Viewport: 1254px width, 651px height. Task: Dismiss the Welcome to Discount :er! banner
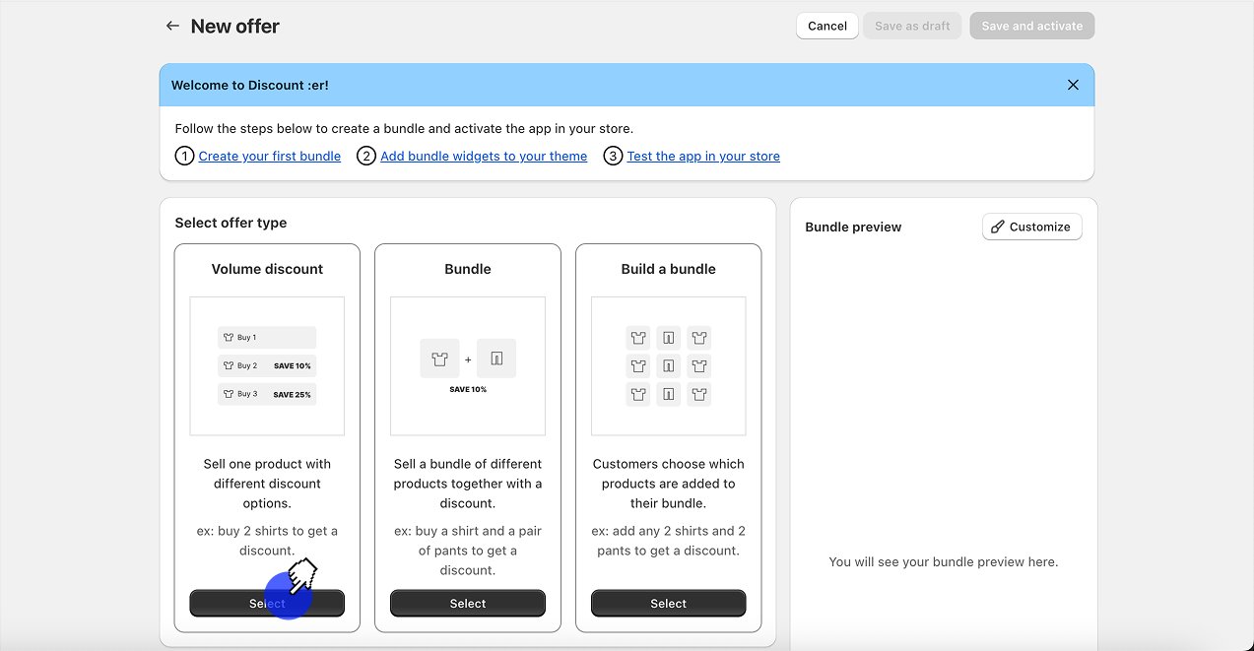click(x=1073, y=85)
